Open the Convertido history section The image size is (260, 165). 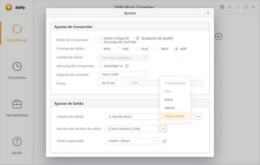[x=17, y=71]
